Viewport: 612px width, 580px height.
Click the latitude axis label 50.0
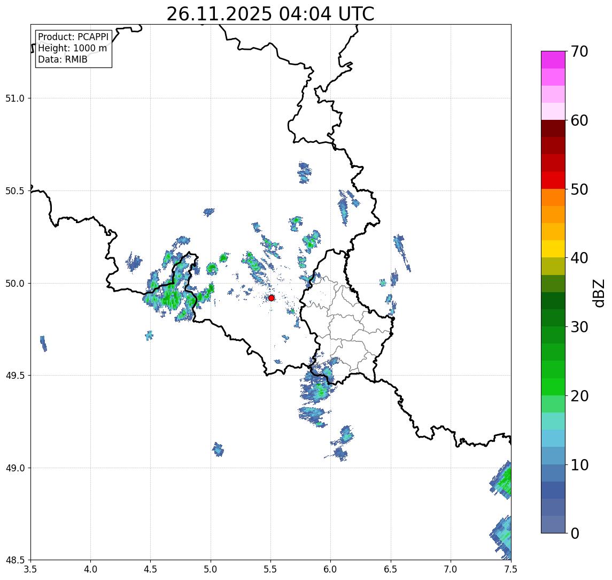pos(15,284)
